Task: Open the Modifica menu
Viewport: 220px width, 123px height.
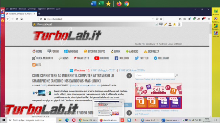Action: pyautogui.click(x=14, y=9)
